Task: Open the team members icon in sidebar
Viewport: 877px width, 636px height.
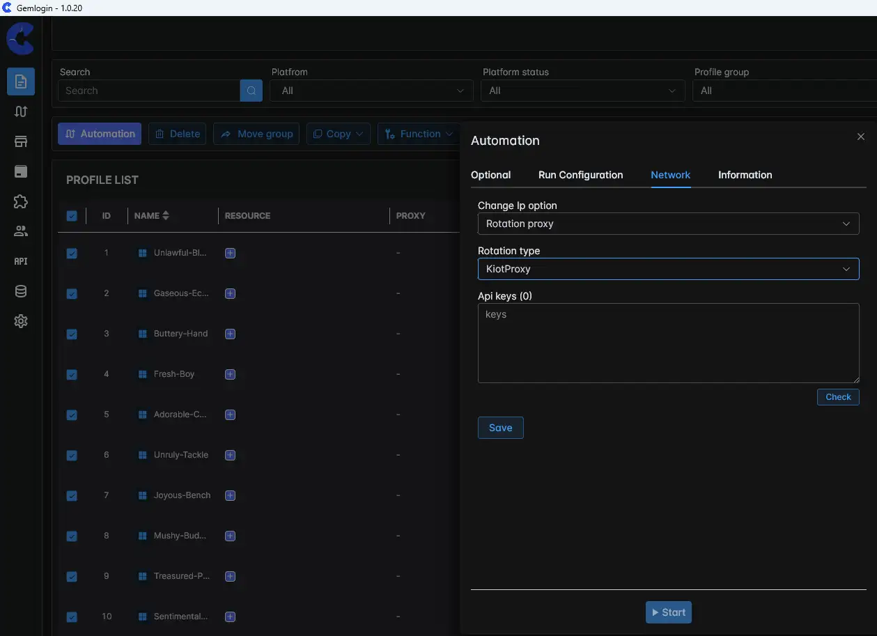Action: pyautogui.click(x=21, y=231)
